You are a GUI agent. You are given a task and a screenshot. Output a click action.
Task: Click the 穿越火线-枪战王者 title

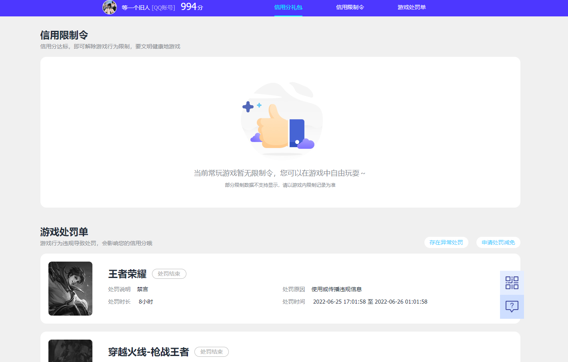pos(148,352)
